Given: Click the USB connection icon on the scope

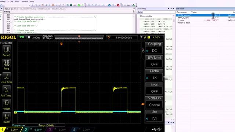Looking at the screenshot, I should (154, 129).
